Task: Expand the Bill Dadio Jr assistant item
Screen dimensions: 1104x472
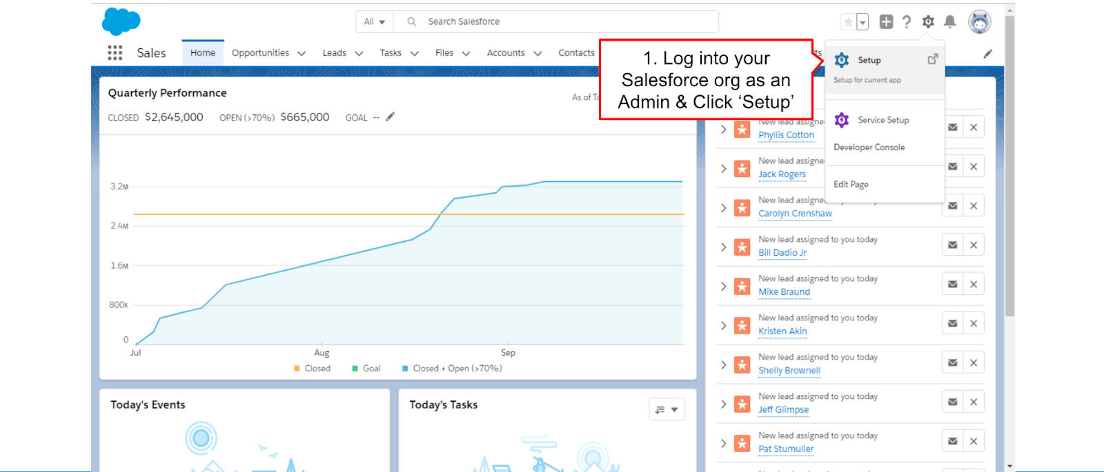Action: [723, 247]
